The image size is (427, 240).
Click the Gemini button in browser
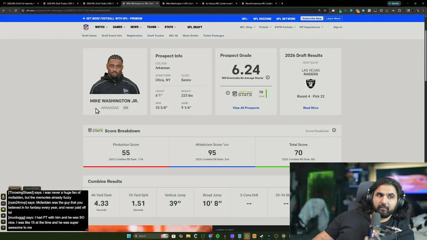click(394, 3)
